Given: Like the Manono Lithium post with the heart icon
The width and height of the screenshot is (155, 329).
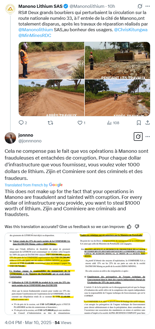Looking at the screenshot, I should (x=80, y=123).
